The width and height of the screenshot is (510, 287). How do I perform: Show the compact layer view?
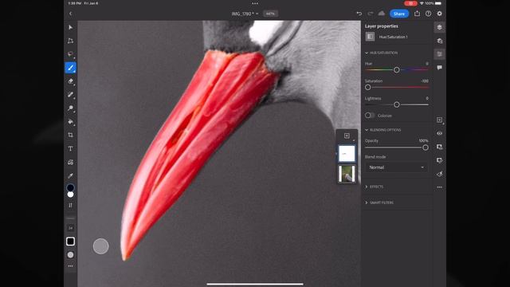pos(439,27)
